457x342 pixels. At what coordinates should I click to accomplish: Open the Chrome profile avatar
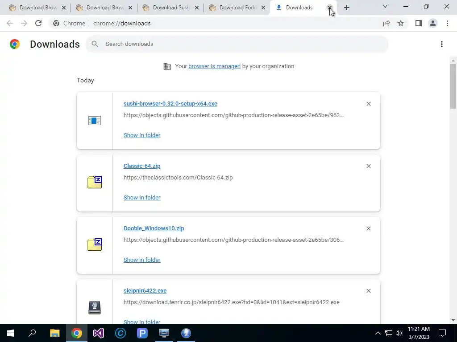433,23
